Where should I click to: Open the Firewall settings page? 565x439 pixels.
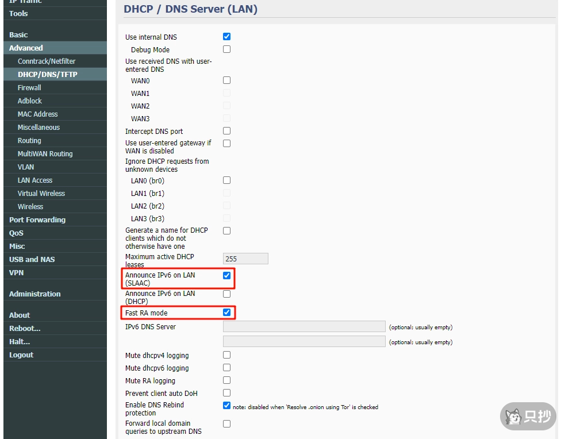(29, 88)
